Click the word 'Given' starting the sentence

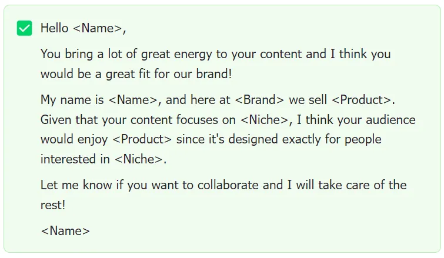click(56, 120)
